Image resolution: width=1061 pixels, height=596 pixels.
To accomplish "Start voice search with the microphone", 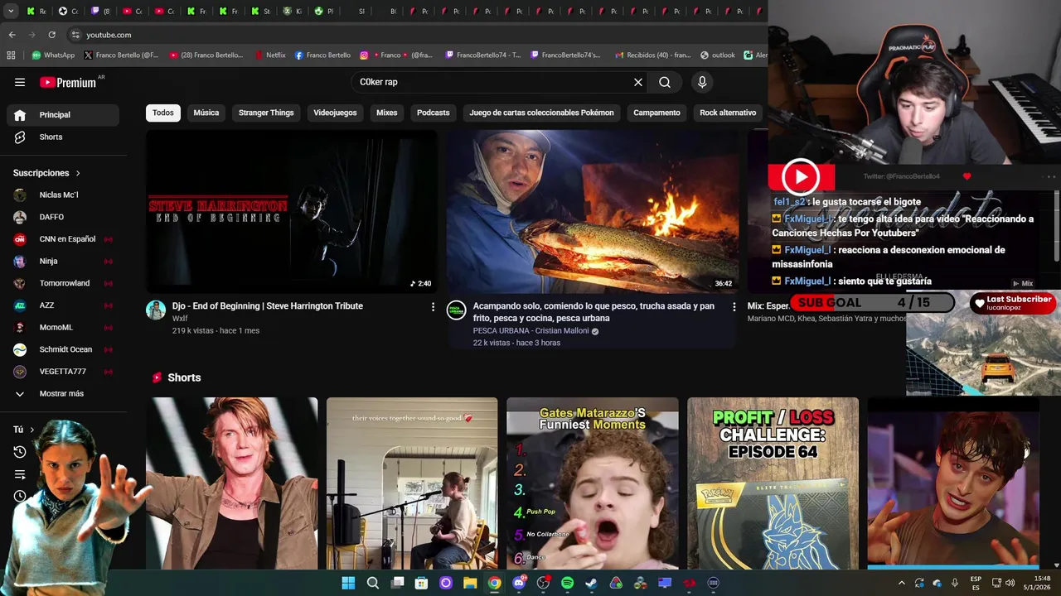I will coord(702,82).
